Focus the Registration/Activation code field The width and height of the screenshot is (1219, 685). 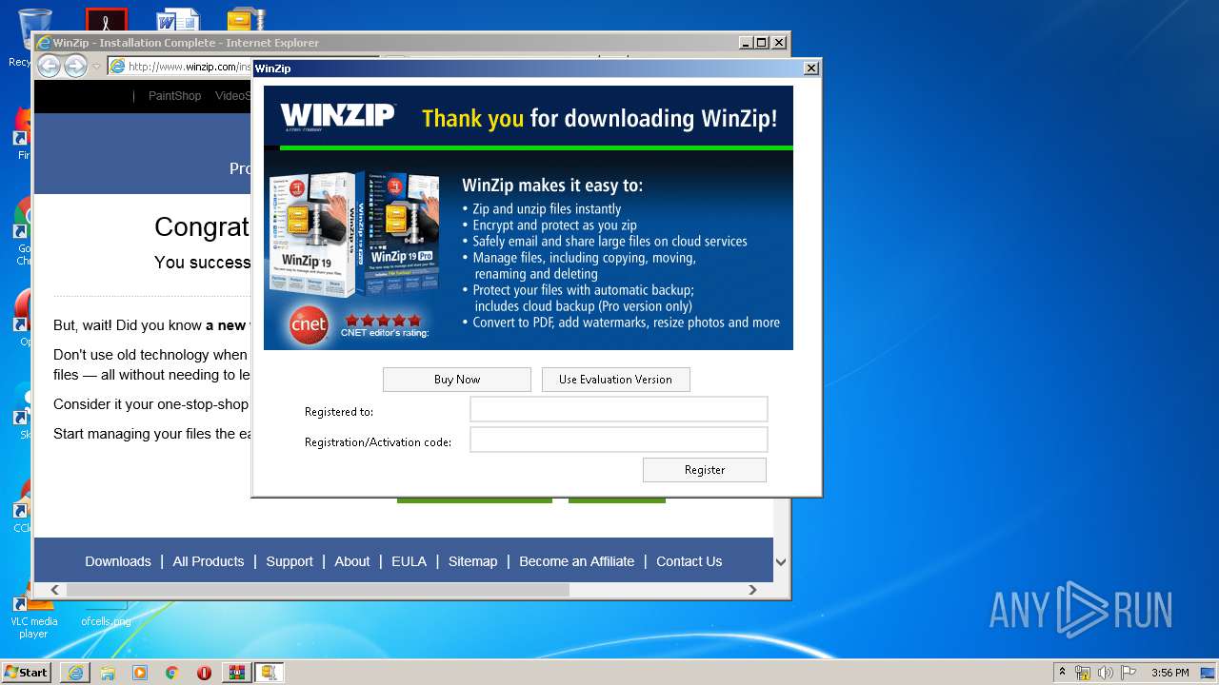[x=618, y=440]
